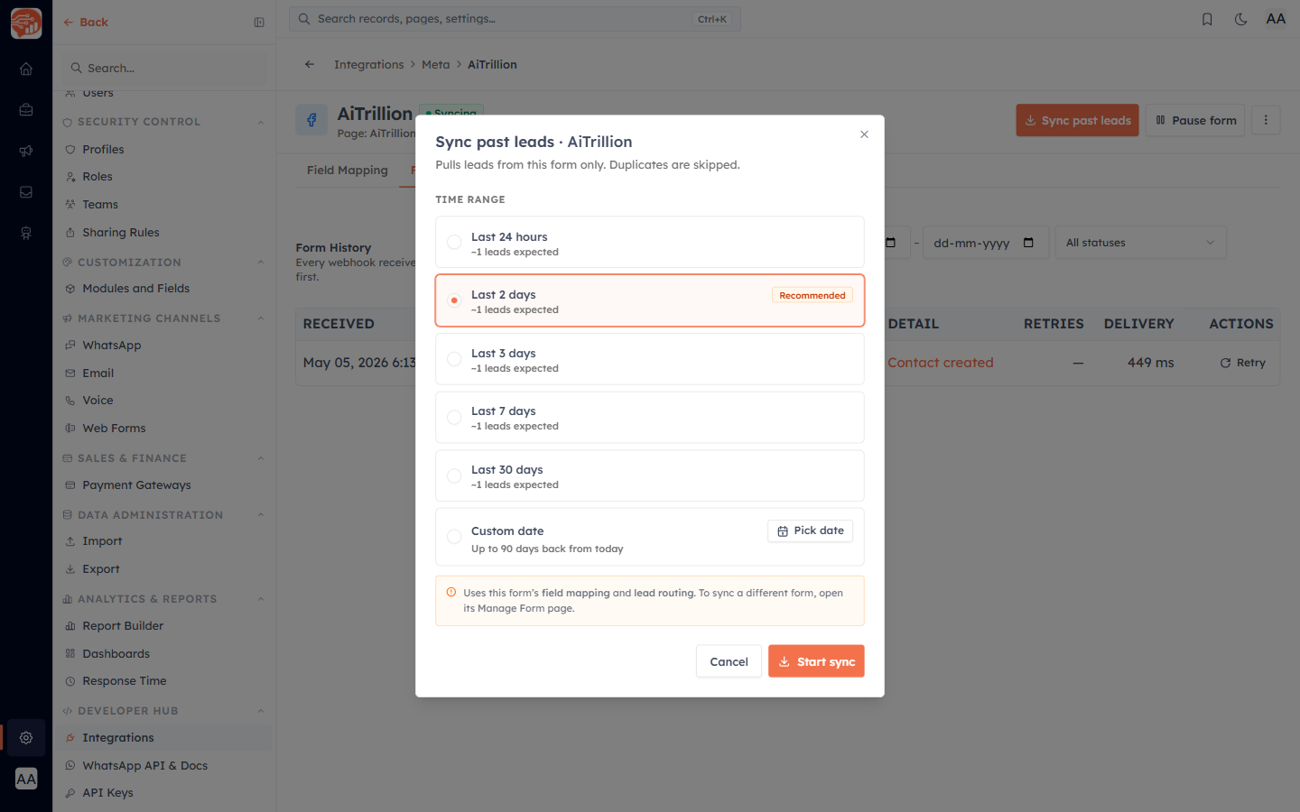Toggle dark mode moon icon

point(1241,19)
